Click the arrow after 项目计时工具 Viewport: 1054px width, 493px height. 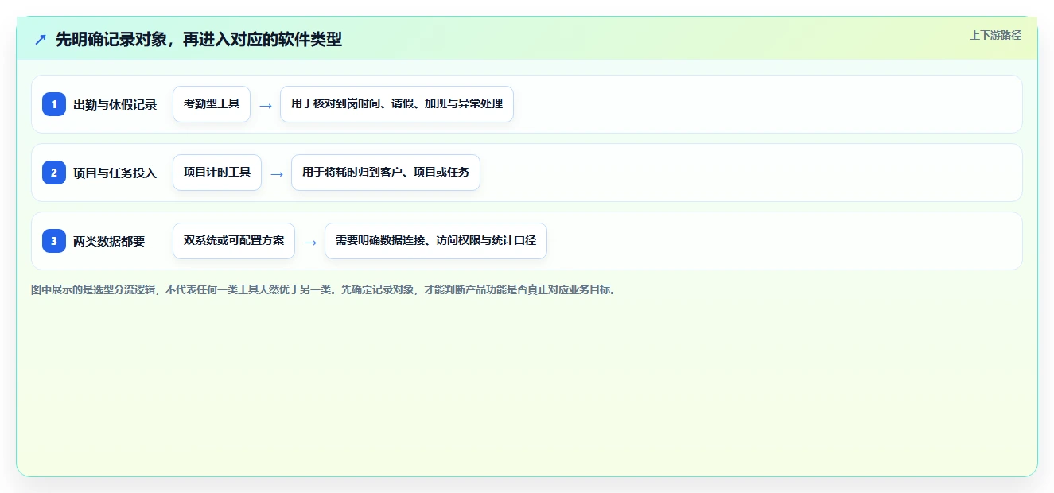pyautogui.click(x=277, y=173)
